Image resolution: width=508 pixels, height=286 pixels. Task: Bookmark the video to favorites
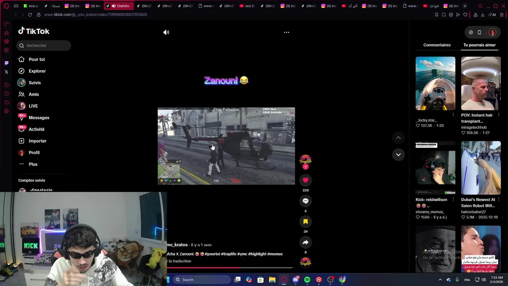306,222
